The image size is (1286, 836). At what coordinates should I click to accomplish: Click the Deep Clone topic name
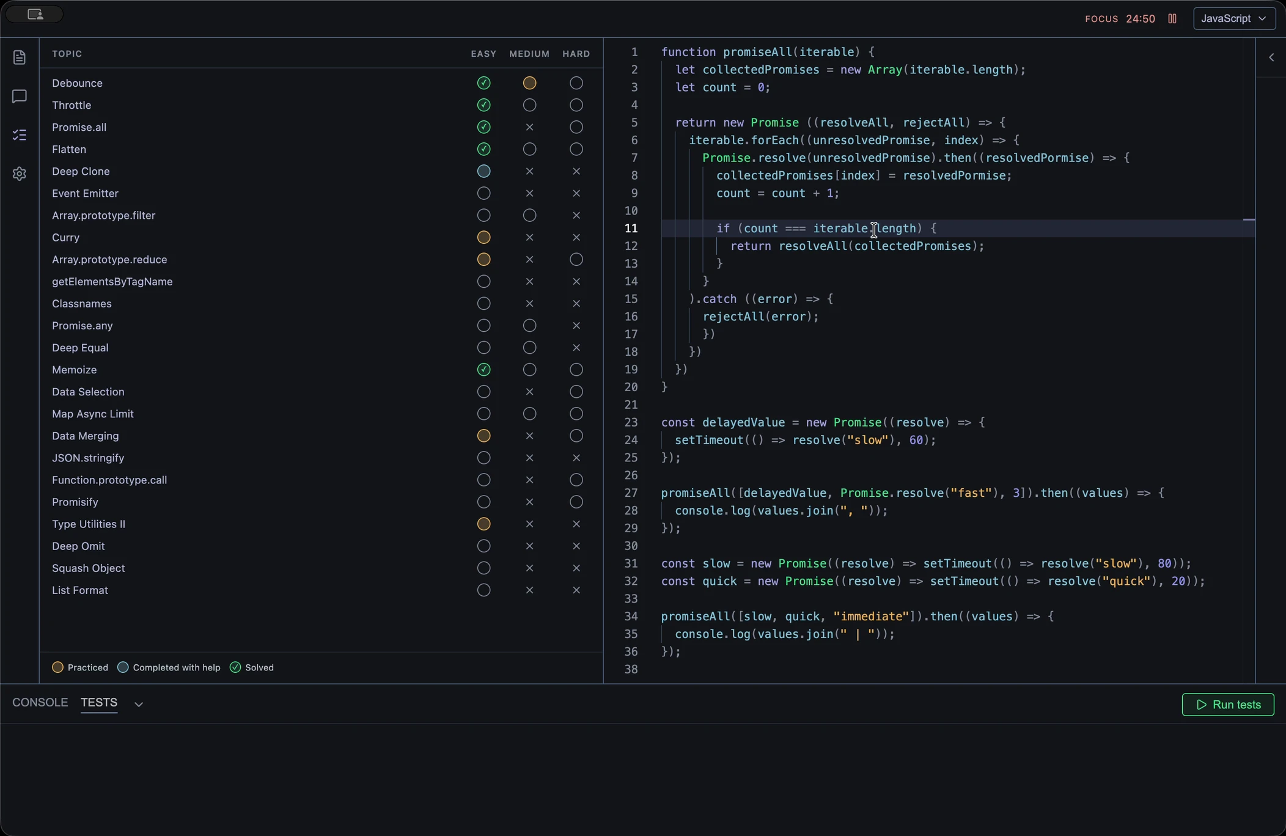(81, 171)
